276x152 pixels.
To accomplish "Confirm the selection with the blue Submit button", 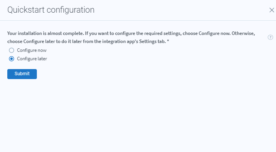I will (x=22, y=74).
